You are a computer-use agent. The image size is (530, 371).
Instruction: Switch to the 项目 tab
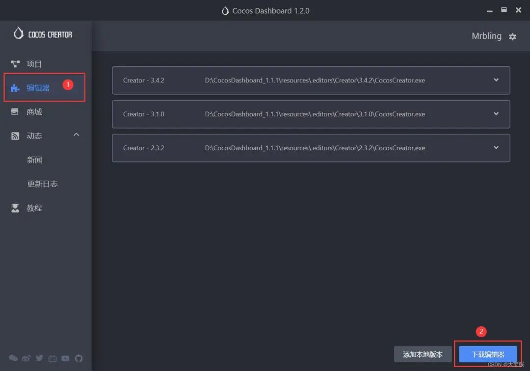34,64
